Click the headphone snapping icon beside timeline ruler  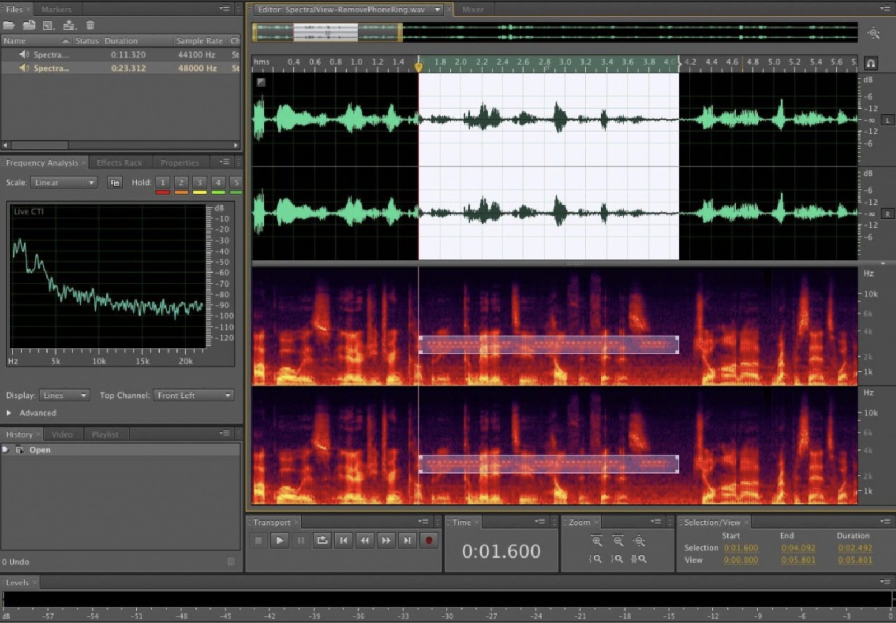(871, 63)
